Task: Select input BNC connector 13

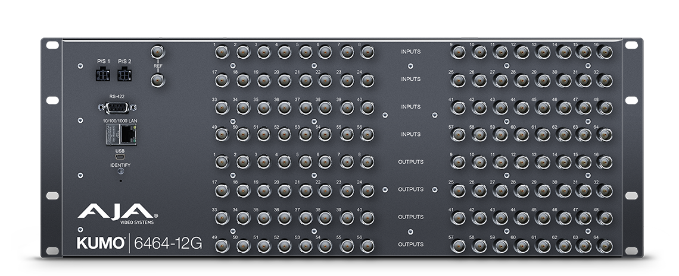Action: coord(542,53)
